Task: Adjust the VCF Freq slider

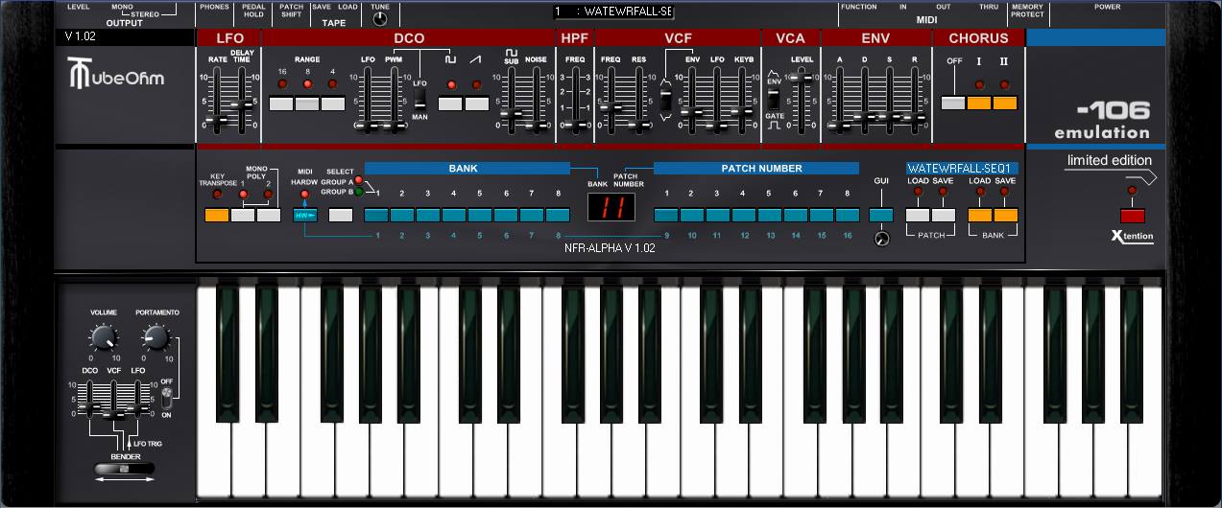Action: click(611, 107)
